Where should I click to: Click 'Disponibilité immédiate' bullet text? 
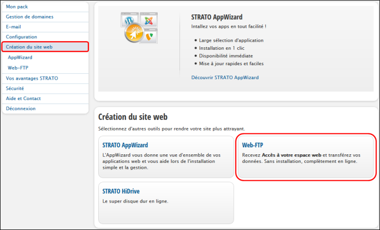[x=226, y=56]
